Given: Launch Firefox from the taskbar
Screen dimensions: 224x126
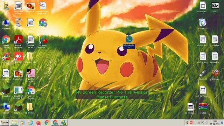Looking at the screenshot, I should tap(39, 122).
